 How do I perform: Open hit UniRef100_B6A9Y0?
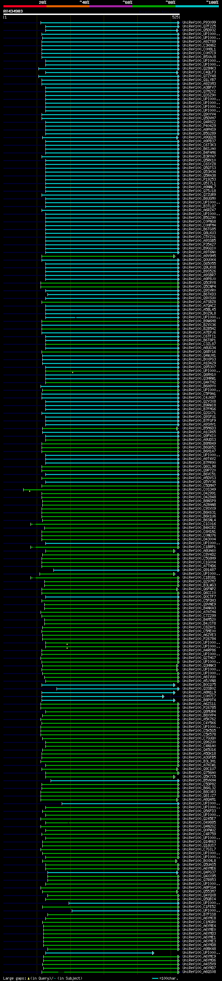point(199,386)
